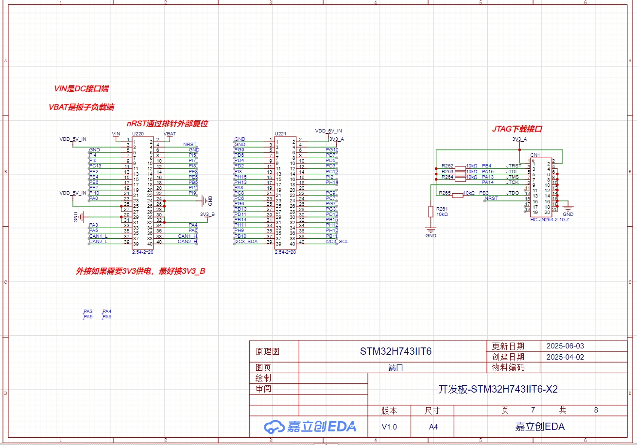Click the PC13 net label
637x445 pixels.
pyautogui.click(x=95, y=166)
